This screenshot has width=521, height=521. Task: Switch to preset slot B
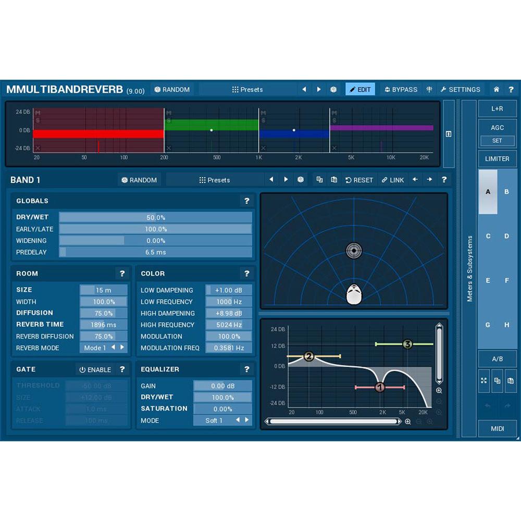[506, 192]
